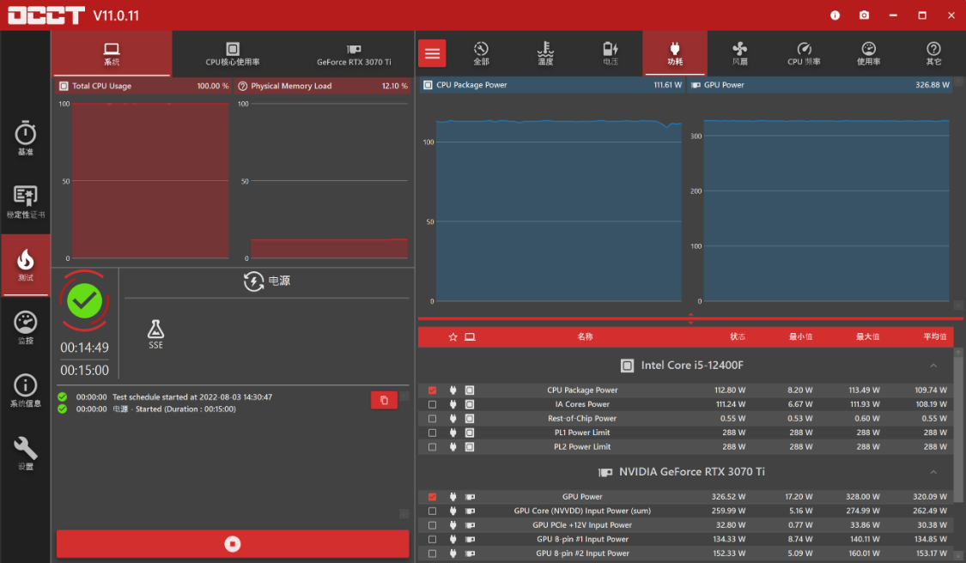966x563 pixels.
Task: Check GPU PCIe +12V Input Power checkbox
Action: 433,525
